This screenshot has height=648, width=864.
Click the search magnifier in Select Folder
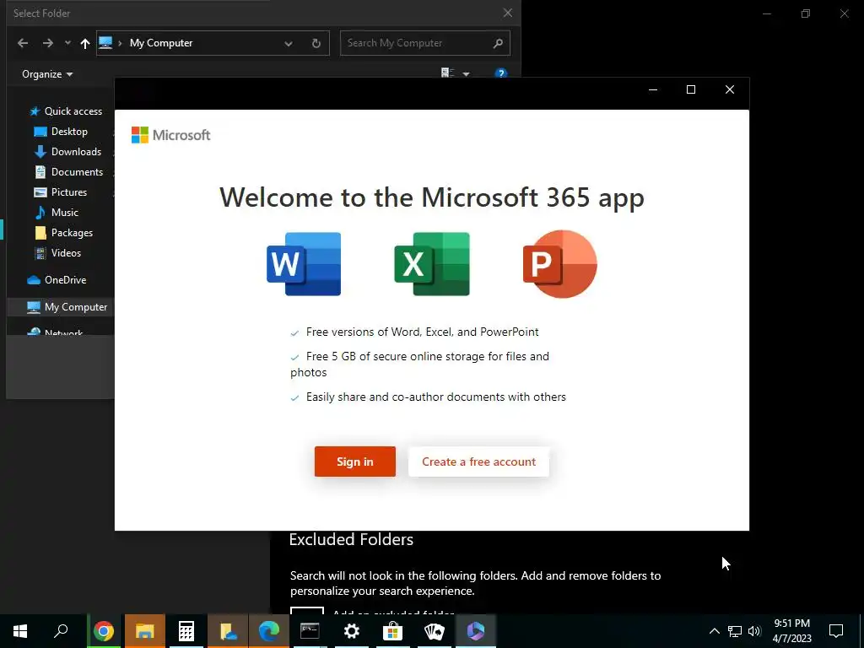(498, 43)
